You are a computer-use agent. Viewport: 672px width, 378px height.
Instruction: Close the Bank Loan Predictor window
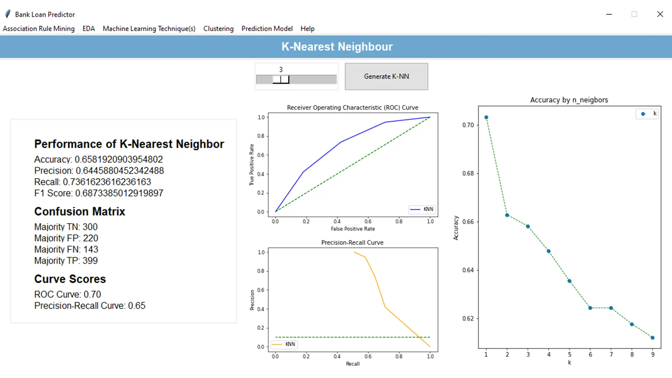click(x=660, y=14)
